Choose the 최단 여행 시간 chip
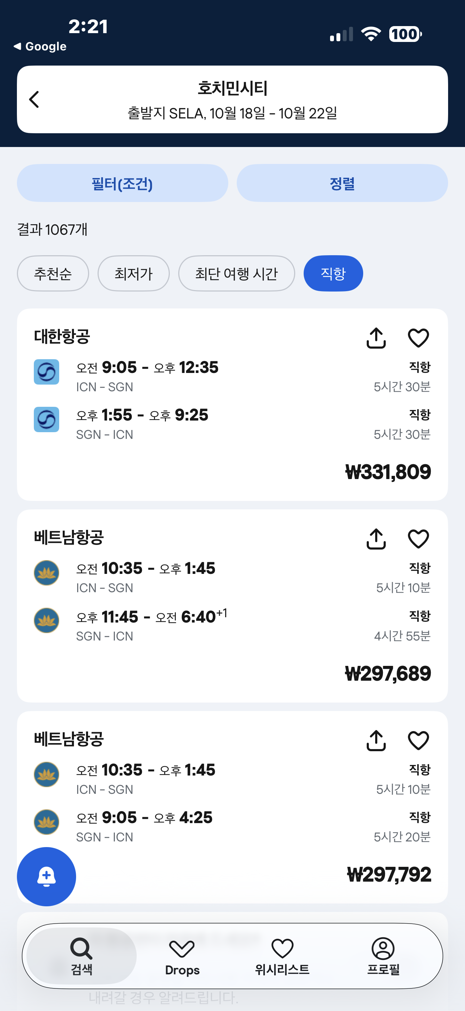Image resolution: width=465 pixels, height=1011 pixels. 236,274
